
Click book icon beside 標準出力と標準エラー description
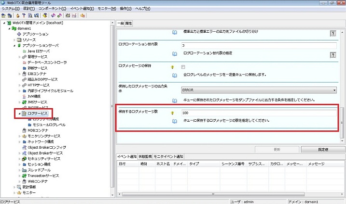coord(175,32)
